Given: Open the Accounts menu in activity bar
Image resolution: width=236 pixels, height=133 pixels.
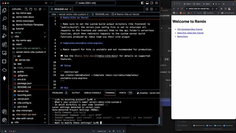Looking at the screenshot, I should 4,112.
